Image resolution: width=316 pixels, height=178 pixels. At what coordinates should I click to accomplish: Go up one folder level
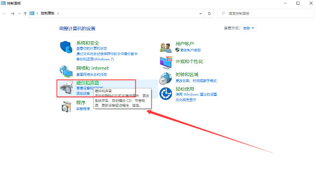click(x=25, y=13)
